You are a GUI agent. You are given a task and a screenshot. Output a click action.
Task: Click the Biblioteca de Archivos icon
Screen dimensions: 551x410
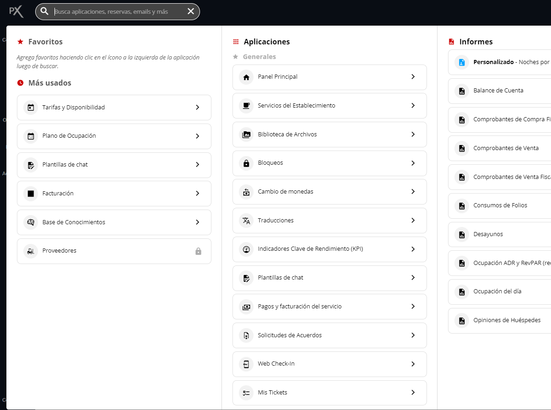tap(246, 135)
